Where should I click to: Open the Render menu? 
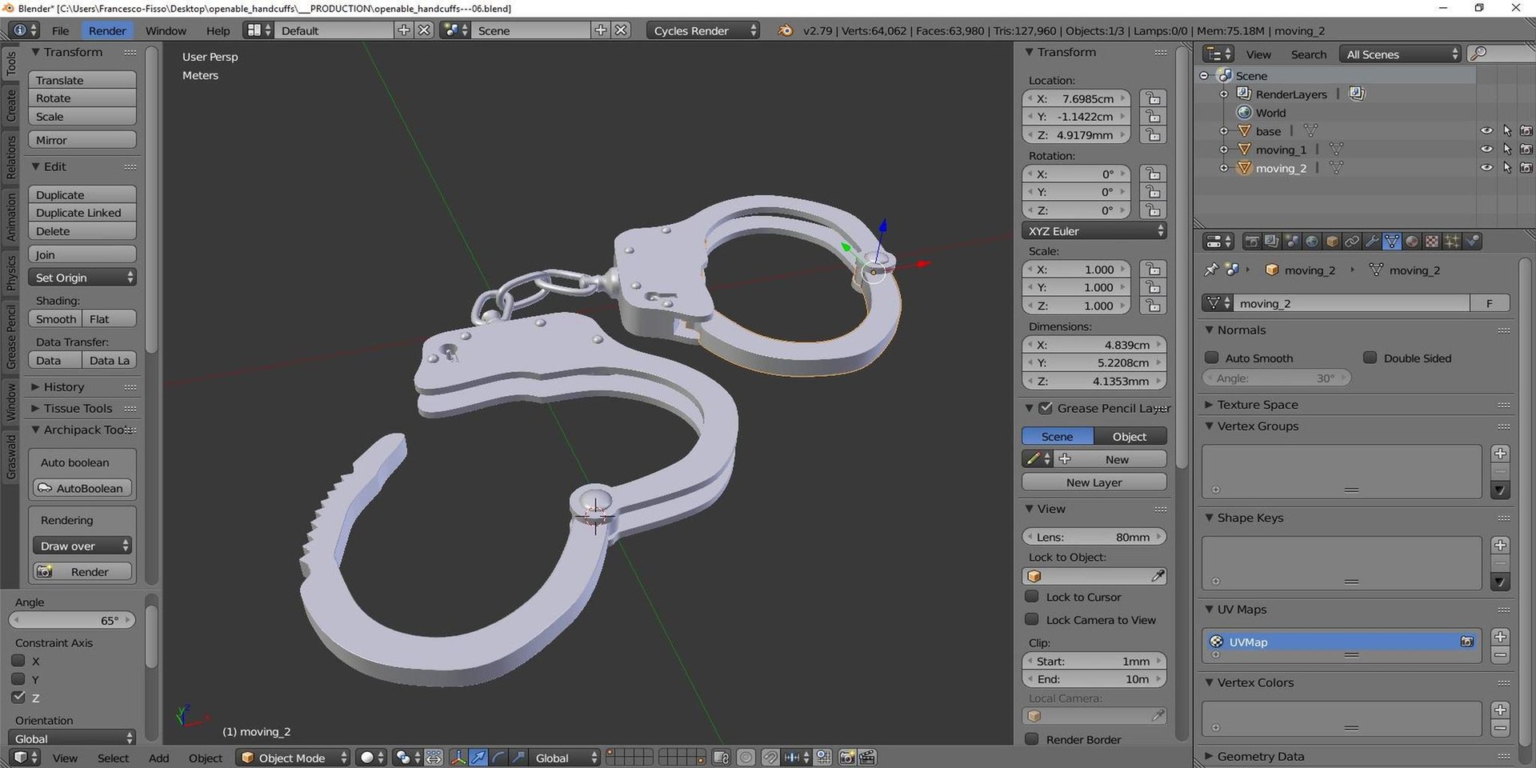tap(107, 30)
